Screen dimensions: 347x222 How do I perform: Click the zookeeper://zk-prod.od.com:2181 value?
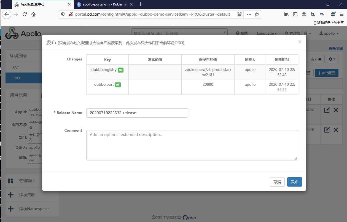[x=208, y=72]
